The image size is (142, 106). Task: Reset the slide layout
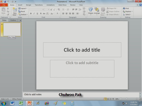22,12
